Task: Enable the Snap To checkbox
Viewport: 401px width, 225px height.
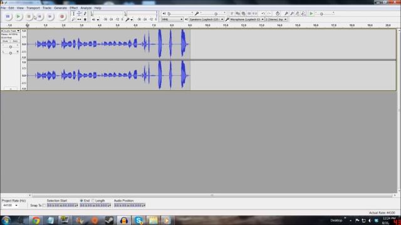Action: [x=44, y=206]
